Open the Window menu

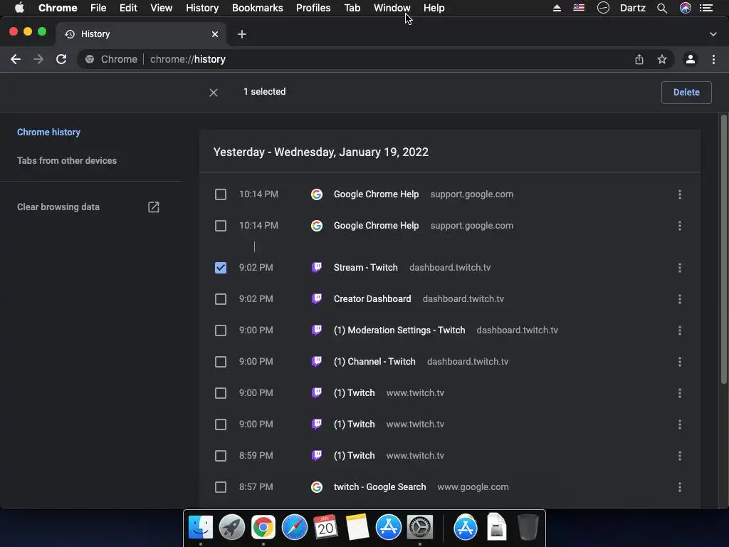click(392, 8)
